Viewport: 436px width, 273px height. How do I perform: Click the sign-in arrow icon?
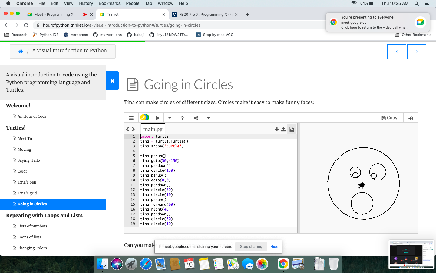pos(411,118)
